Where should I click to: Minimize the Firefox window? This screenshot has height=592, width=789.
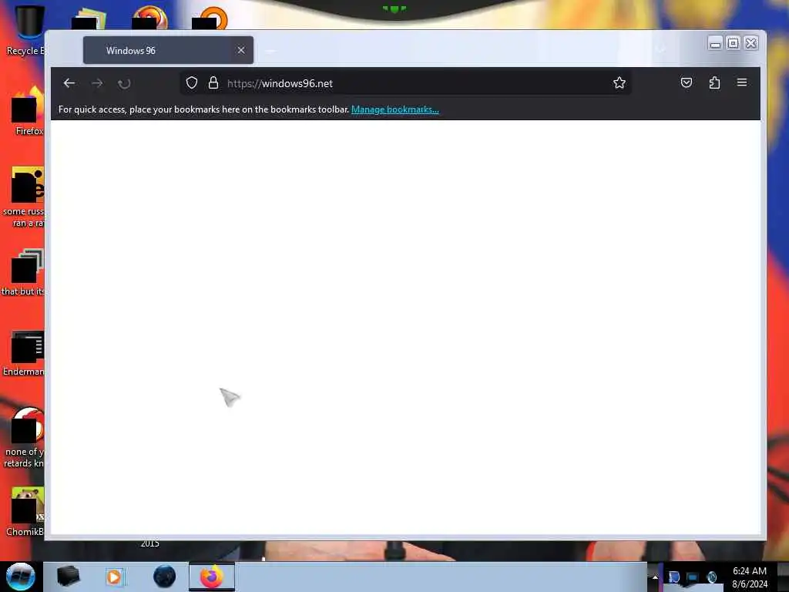[x=715, y=43]
